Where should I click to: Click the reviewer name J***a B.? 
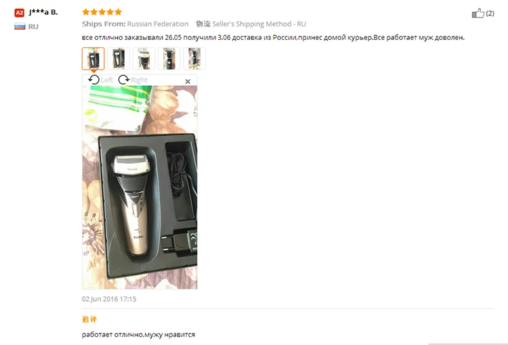tap(43, 12)
